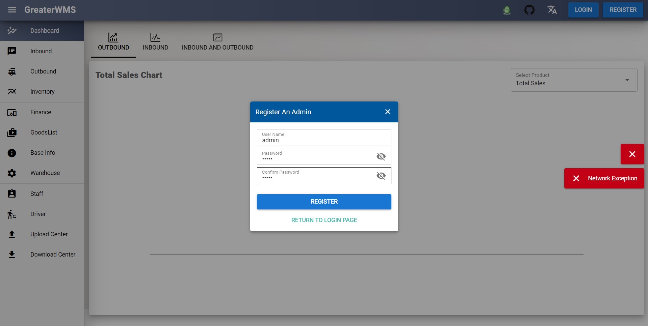Select the Finance sidebar icon
648x326 pixels.
click(12, 112)
